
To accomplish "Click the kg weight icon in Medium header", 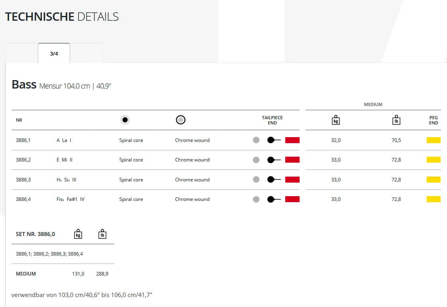I will coord(335,120).
